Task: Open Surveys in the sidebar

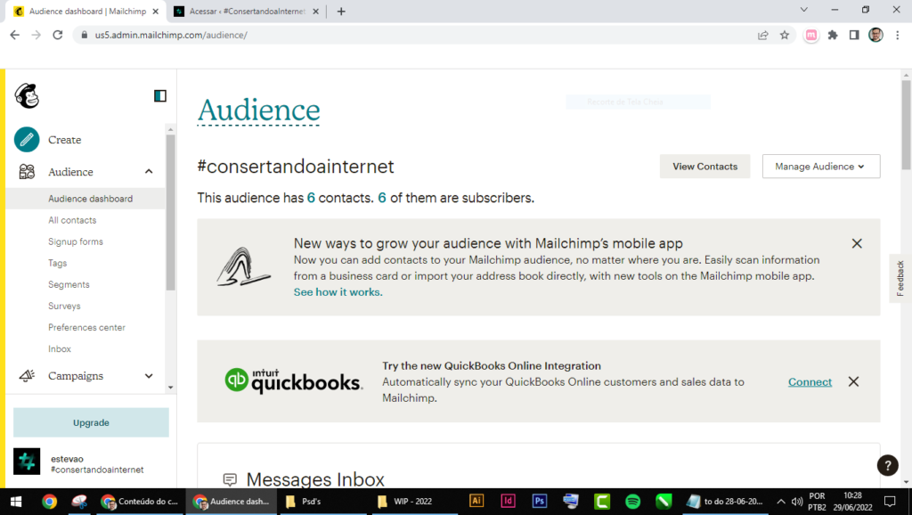Action: coord(64,307)
